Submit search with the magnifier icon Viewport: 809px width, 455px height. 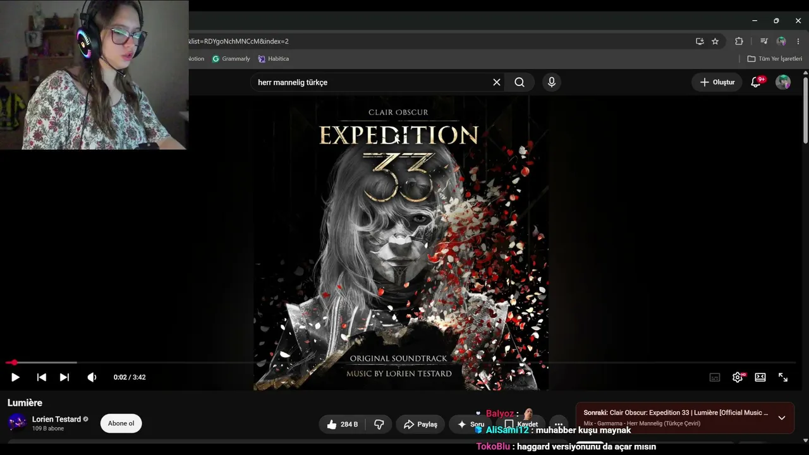(x=520, y=82)
